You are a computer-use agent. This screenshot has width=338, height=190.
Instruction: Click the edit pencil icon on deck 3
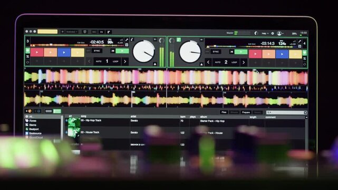(127, 40)
